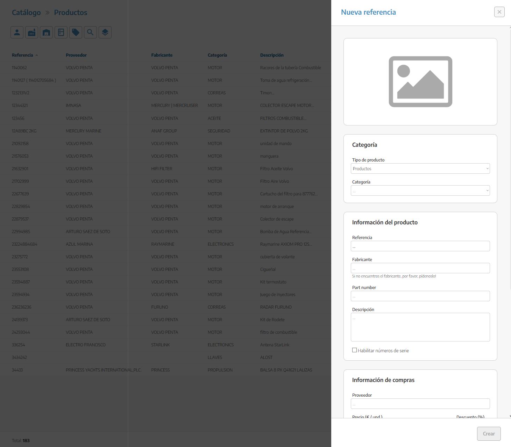
Task: Click the Juego de inyectores description
Action: (278, 295)
